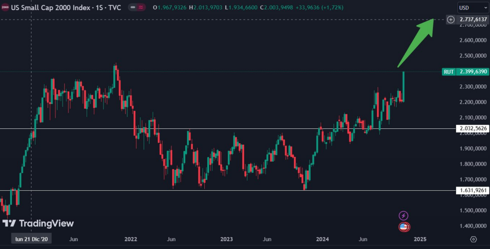Screen dimensions: 490x249
Task: Click the 1.800,0000 price axis label
Action: point(473,164)
